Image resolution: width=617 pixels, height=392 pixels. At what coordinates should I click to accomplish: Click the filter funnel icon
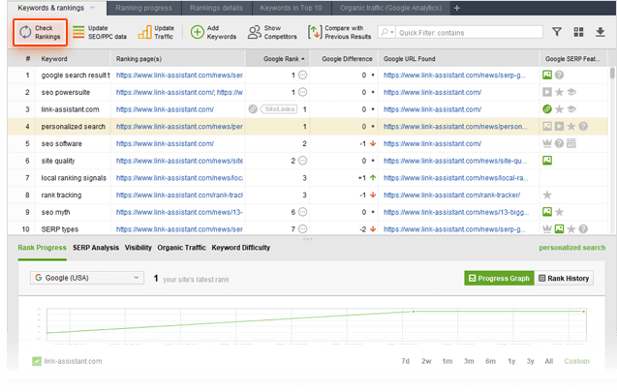pyautogui.click(x=557, y=32)
